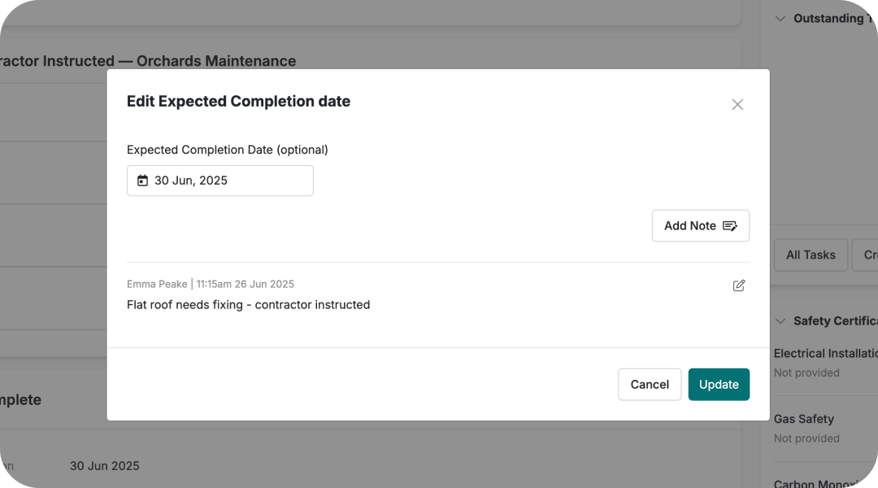This screenshot has height=488, width=878.
Task: Select Emma Peake's note about the flat roof
Action: [x=248, y=304]
